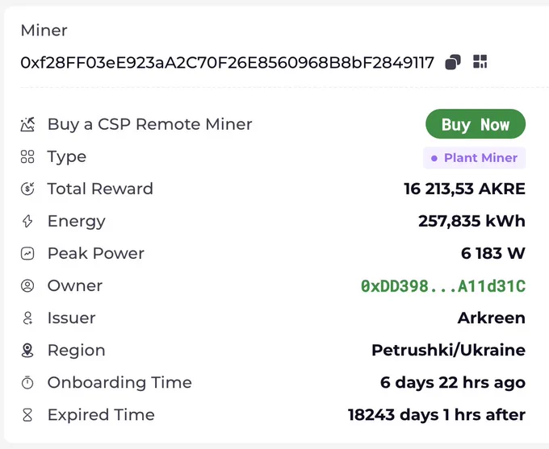Copy the miner address with the copy icon
Viewport: 549px width, 449px height.
453,62
